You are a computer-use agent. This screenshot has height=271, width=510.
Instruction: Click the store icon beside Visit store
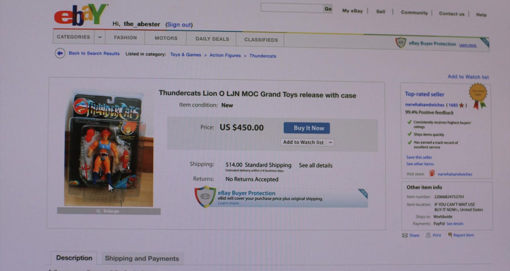click(x=432, y=174)
